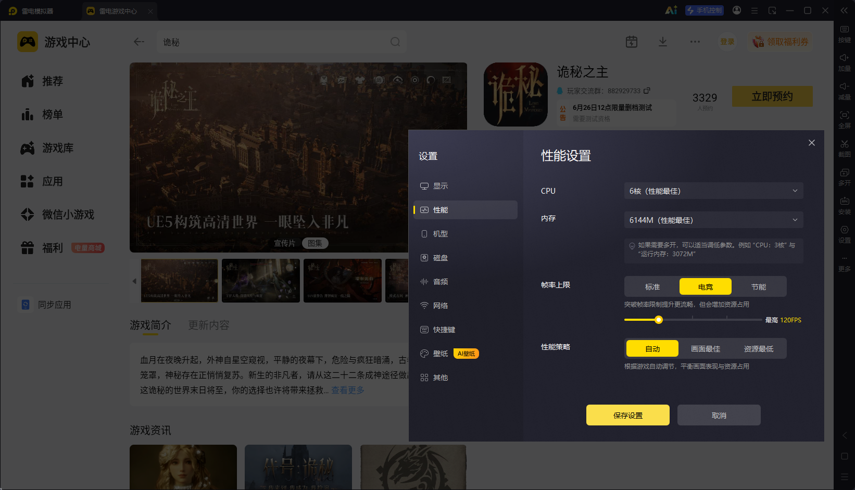Click 立即预约 to reserve the game
Image resolution: width=855 pixels, height=490 pixels.
pyautogui.click(x=772, y=96)
